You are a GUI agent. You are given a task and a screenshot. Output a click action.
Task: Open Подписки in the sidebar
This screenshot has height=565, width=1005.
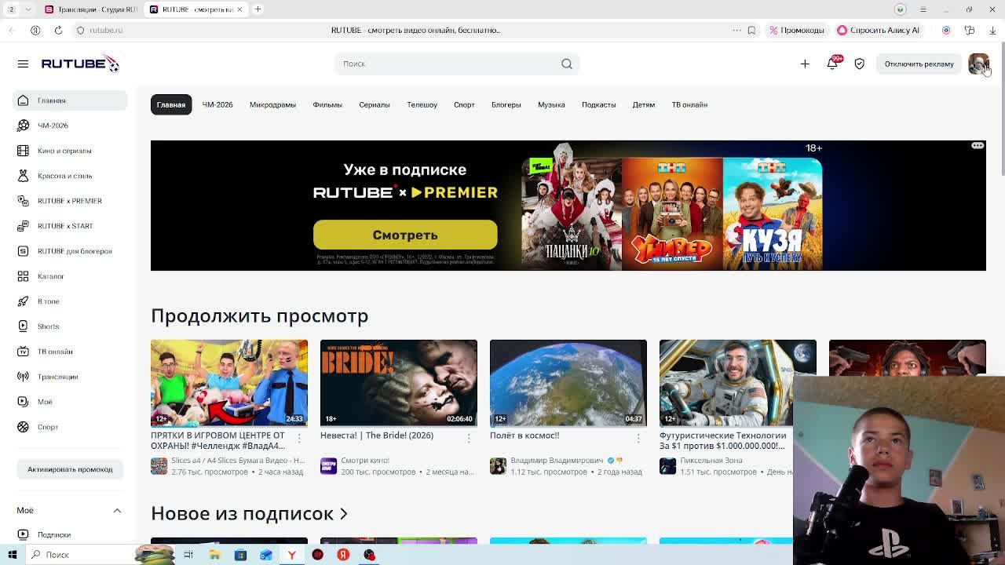click(x=70, y=534)
